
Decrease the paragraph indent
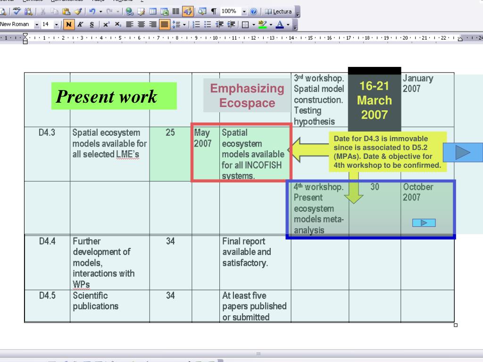(219, 25)
